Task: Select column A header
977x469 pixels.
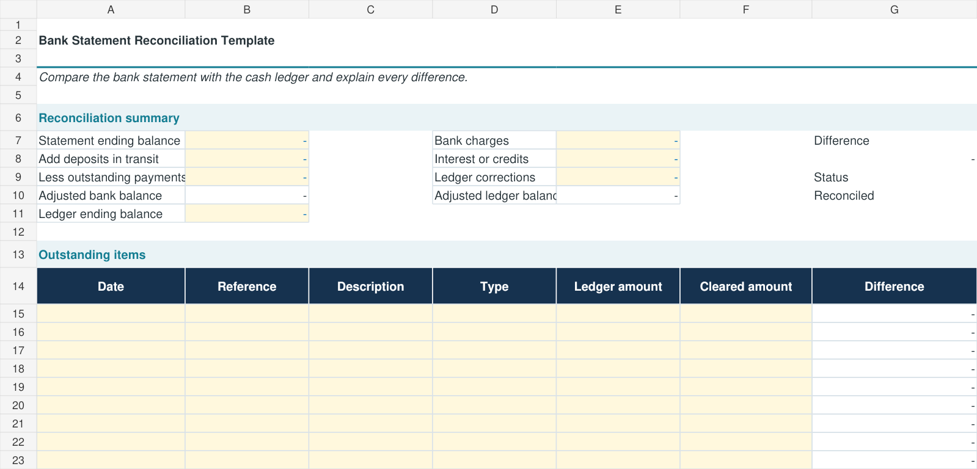Action: 111,9
